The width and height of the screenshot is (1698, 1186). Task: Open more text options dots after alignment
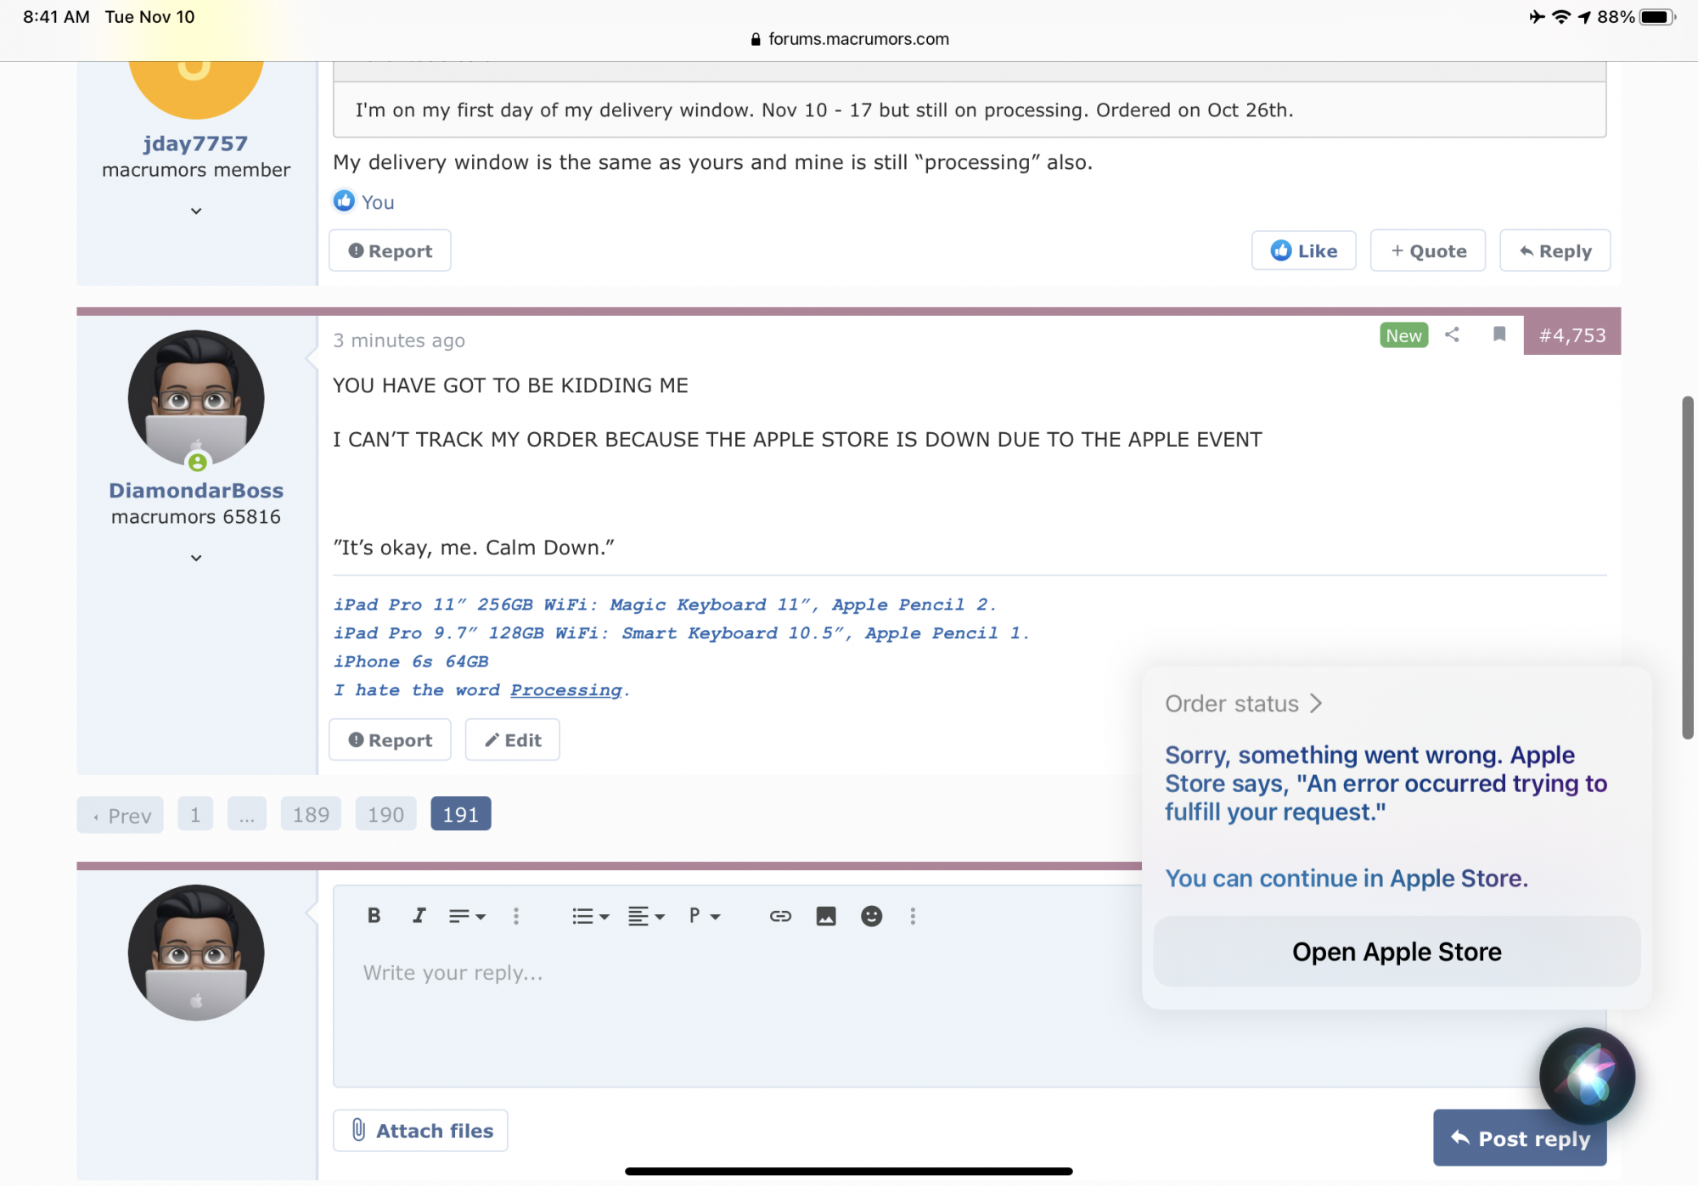pos(515,916)
